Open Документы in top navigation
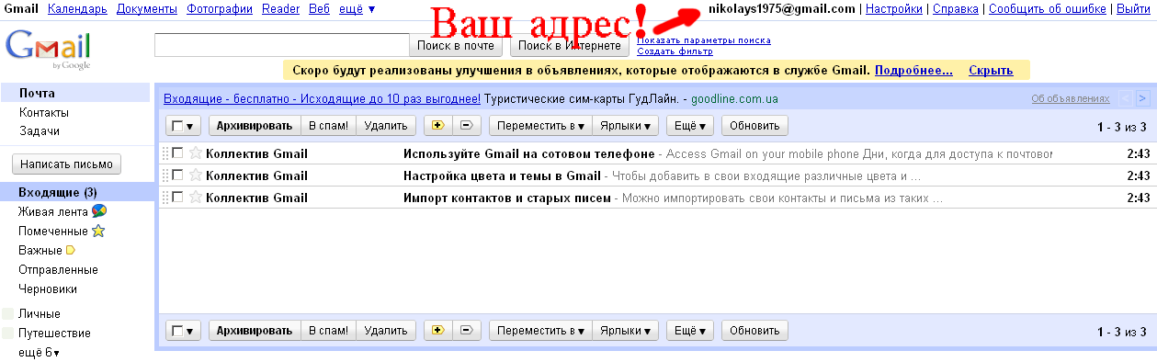 (146, 8)
